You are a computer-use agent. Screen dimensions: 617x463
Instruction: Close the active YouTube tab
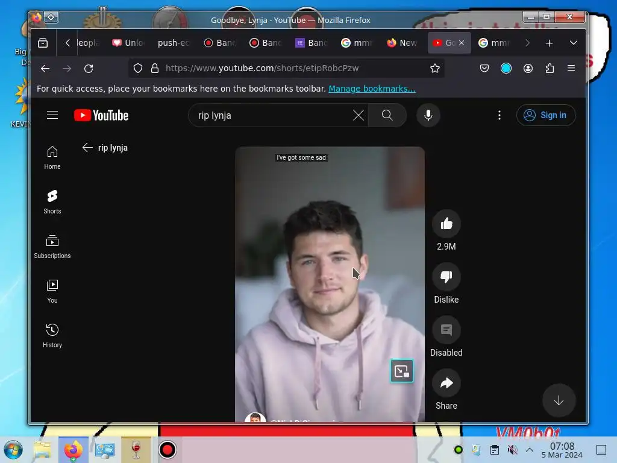(462, 43)
